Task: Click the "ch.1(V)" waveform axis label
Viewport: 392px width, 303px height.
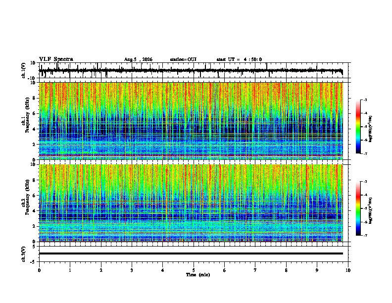Action: click(x=24, y=70)
